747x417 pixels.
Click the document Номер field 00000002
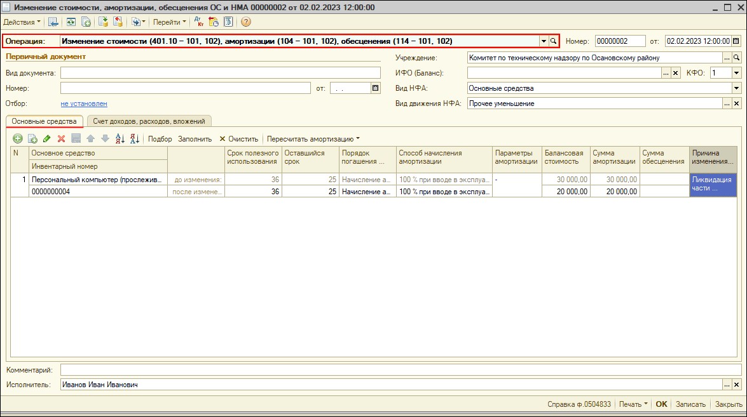pos(620,41)
